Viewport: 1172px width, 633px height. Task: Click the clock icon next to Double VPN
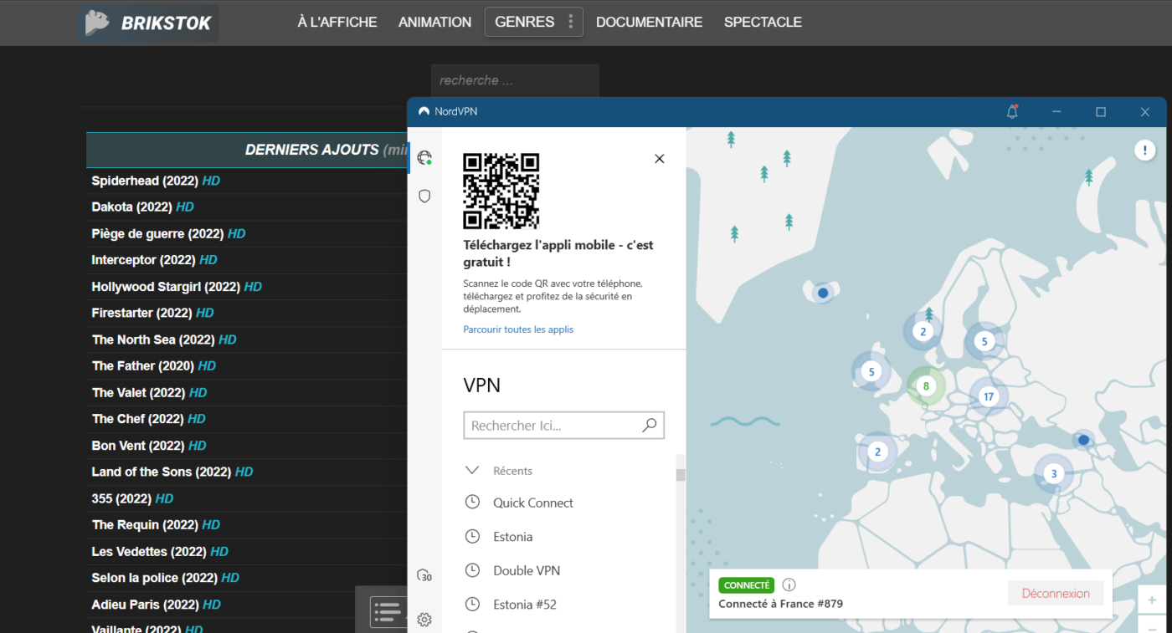tap(472, 570)
